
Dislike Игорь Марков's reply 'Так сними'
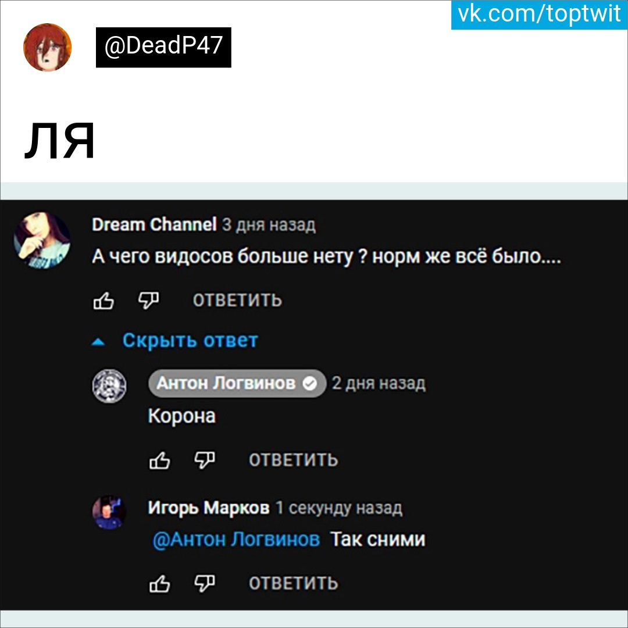pyautogui.click(x=204, y=584)
